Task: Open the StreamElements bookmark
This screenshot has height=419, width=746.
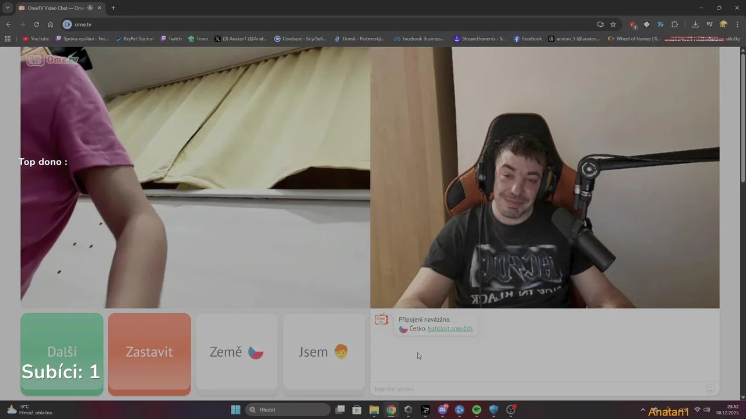Action: coord(480,39)
